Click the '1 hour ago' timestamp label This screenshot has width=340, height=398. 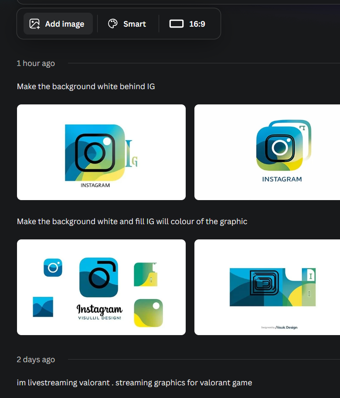click(x=36, y=63)
